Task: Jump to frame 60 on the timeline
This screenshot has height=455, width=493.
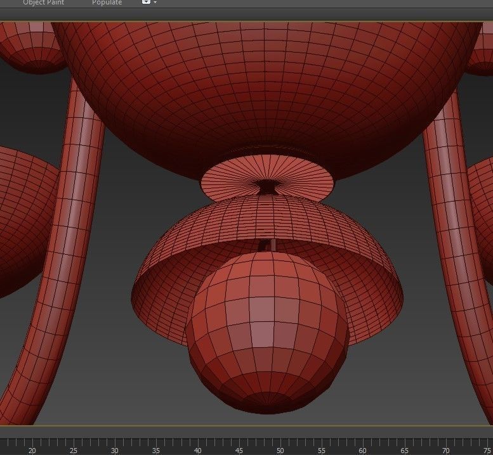Action: pos(362,451)
